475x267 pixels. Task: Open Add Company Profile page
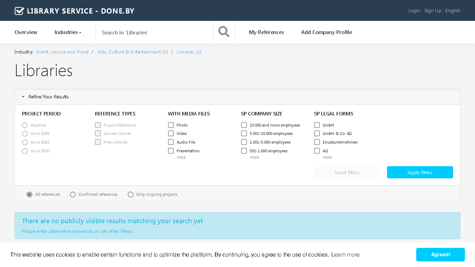tap(327, 32)
